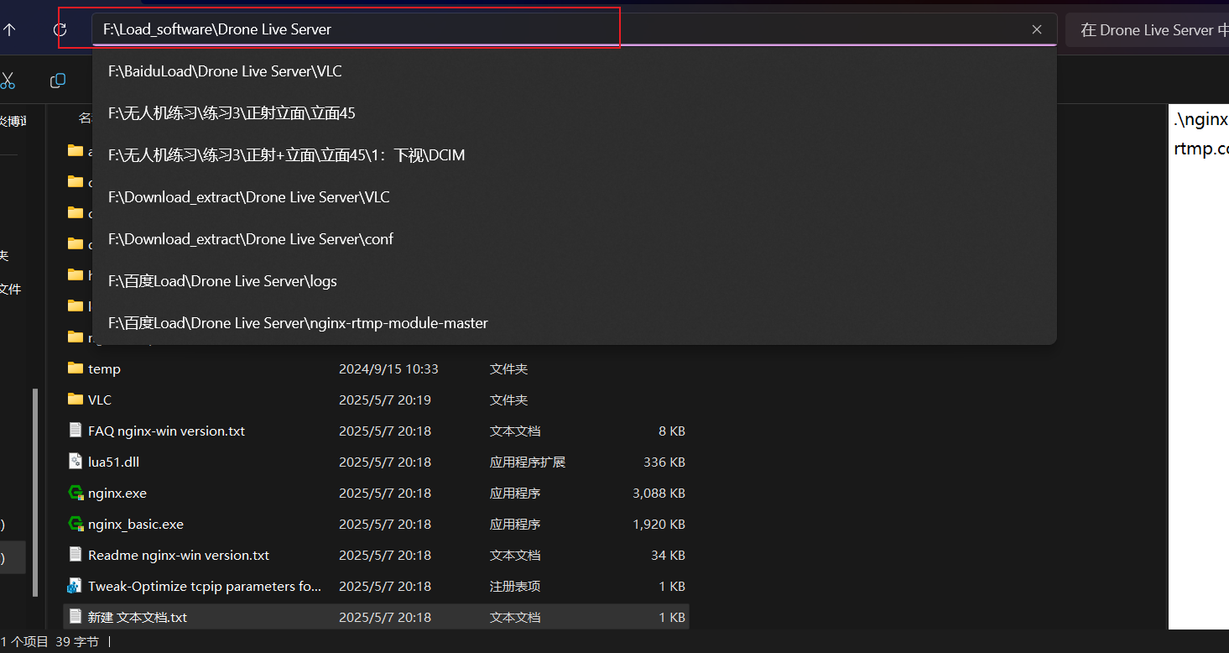Click the 新建 文本文档.txt file icon
Image resolution: width=1229 pixels, height=653 pixels.
click(x=76, y=617)
